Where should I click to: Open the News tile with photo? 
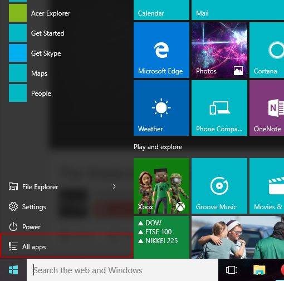238,237
